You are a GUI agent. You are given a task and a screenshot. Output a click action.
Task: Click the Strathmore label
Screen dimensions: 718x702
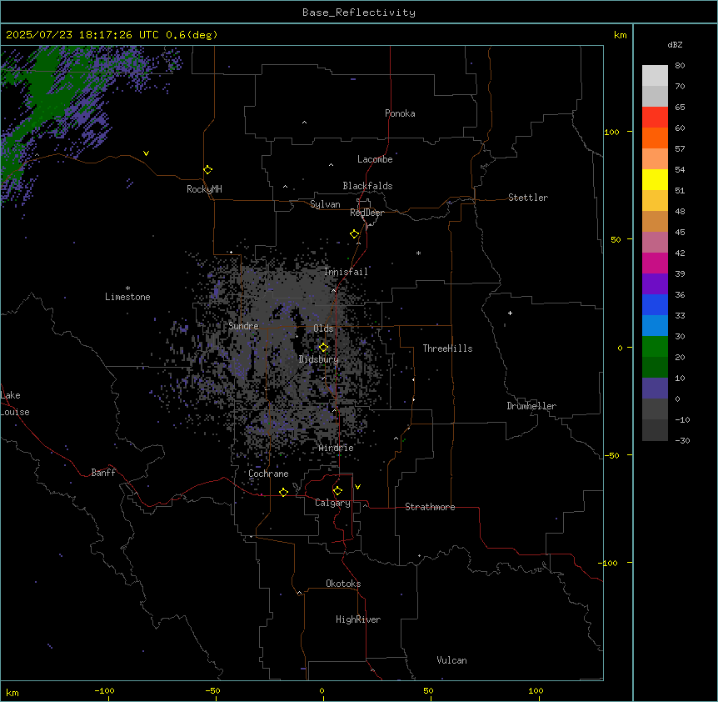pyautogui.click(x=430, y=507)
